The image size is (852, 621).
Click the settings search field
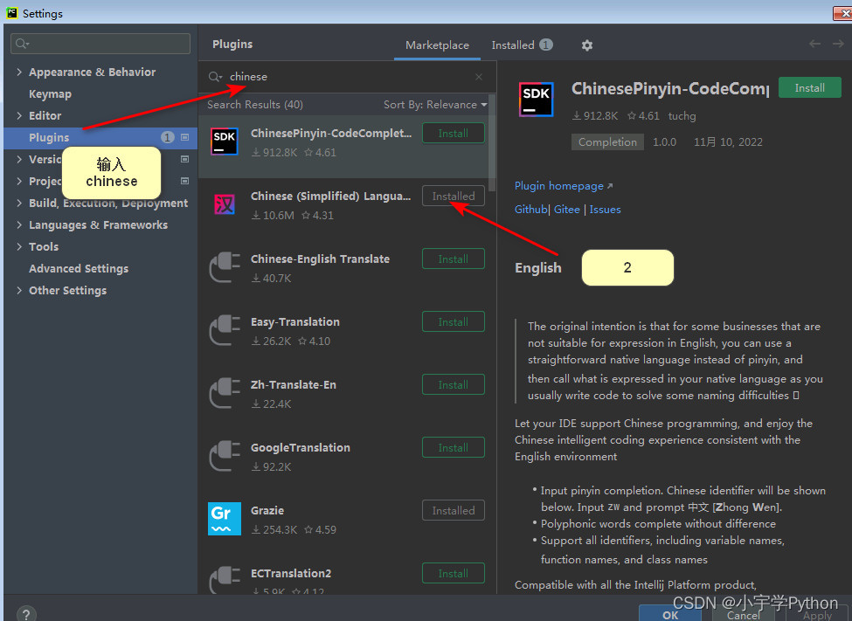click(100, 44)
